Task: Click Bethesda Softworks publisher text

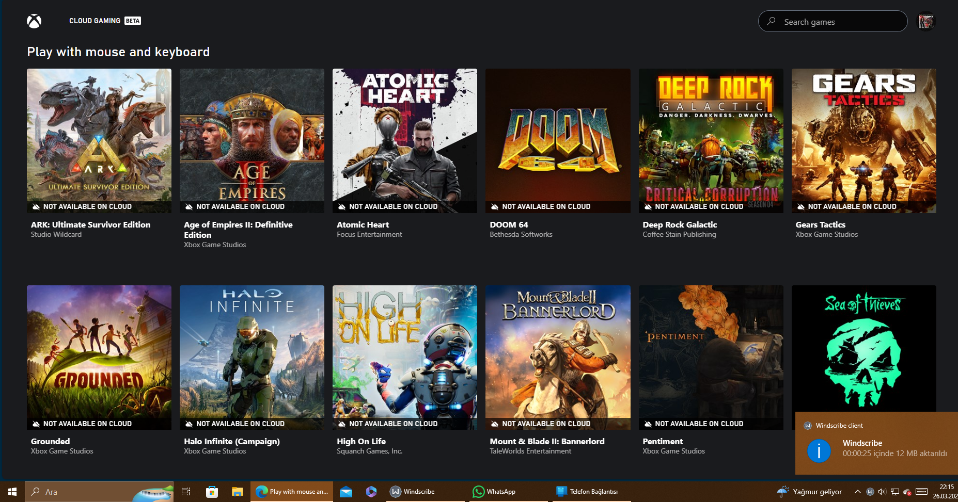Action: click(x=521, y=234)
